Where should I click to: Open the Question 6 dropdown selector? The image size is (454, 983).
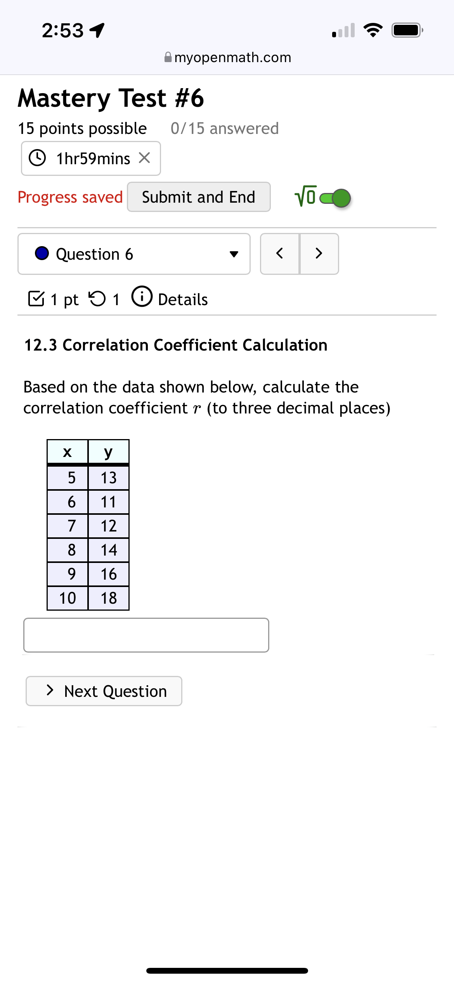[134, 254]
